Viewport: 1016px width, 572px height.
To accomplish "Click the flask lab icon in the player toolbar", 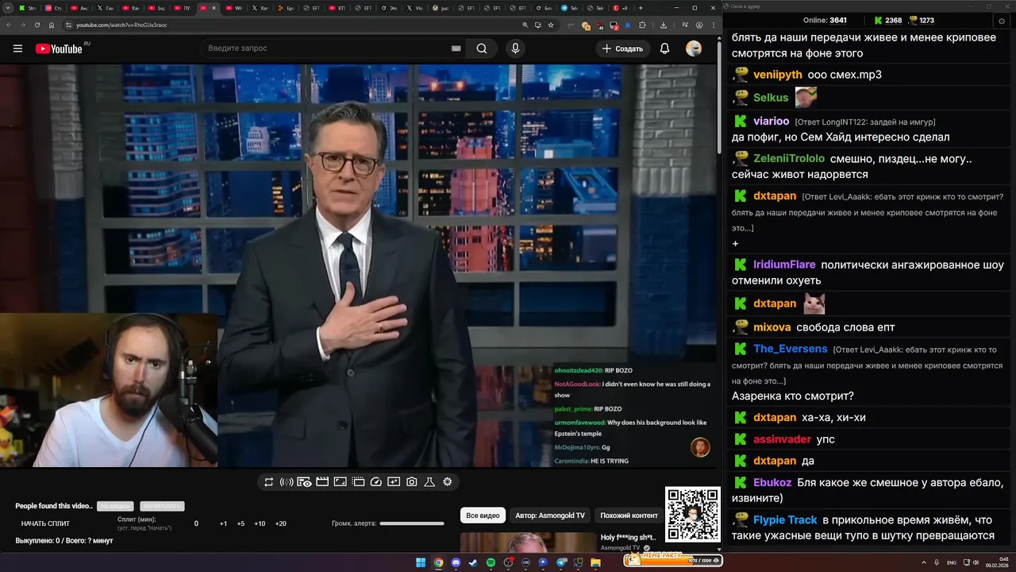I will click(429, 481).
